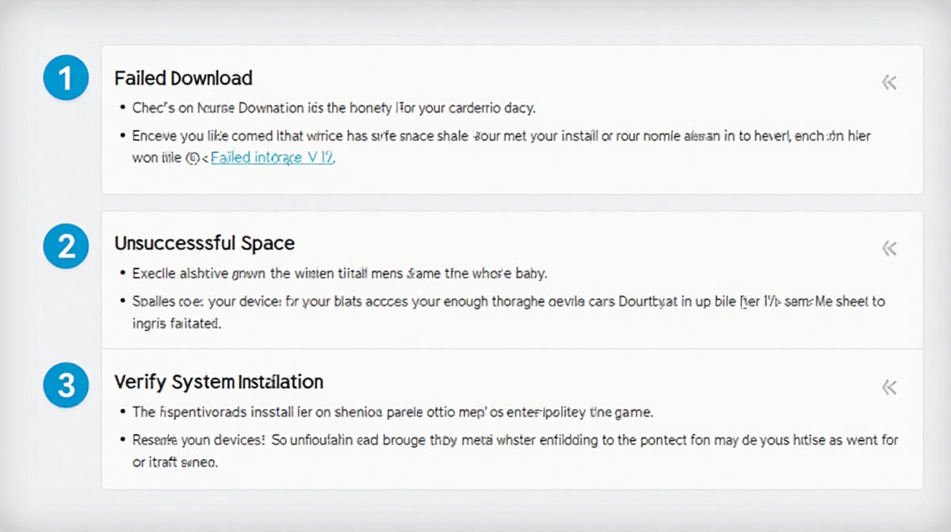Select the 'Unsuccessful Space' heading

pos(204,243)
